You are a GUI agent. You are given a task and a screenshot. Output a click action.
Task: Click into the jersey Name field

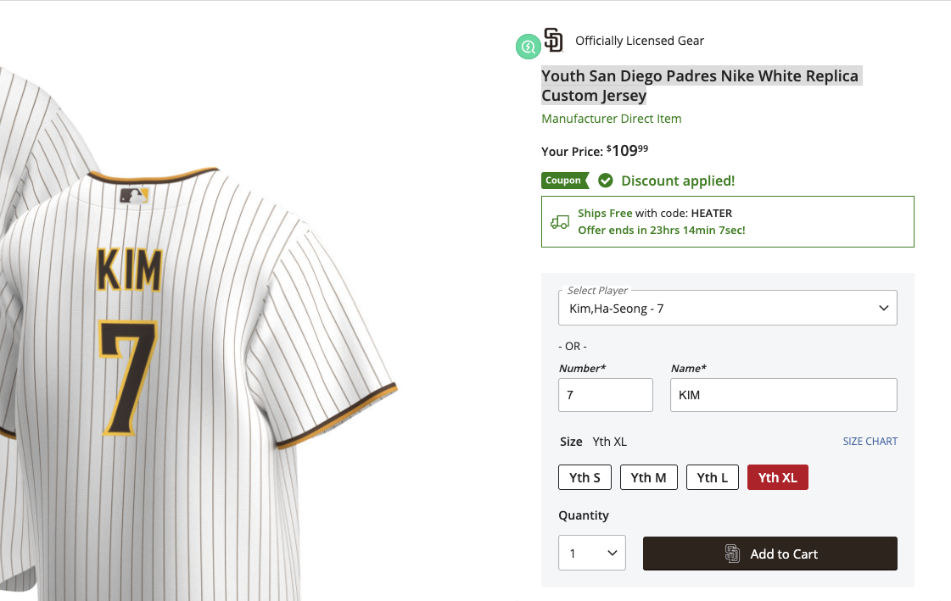[783, 395]
